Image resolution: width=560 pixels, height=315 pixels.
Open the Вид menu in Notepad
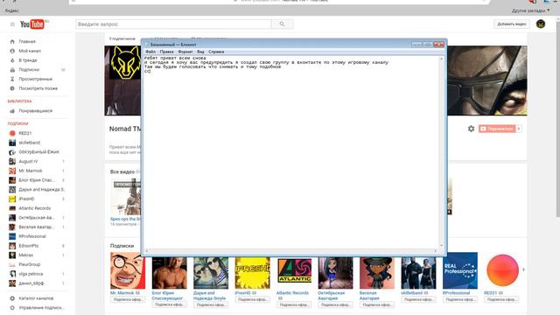click(200, 52)
